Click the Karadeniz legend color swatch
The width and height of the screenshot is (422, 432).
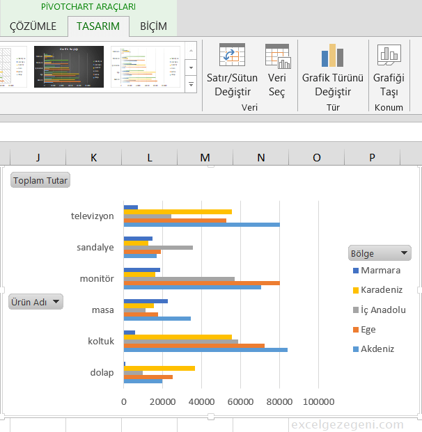click(x=356, y=290)
